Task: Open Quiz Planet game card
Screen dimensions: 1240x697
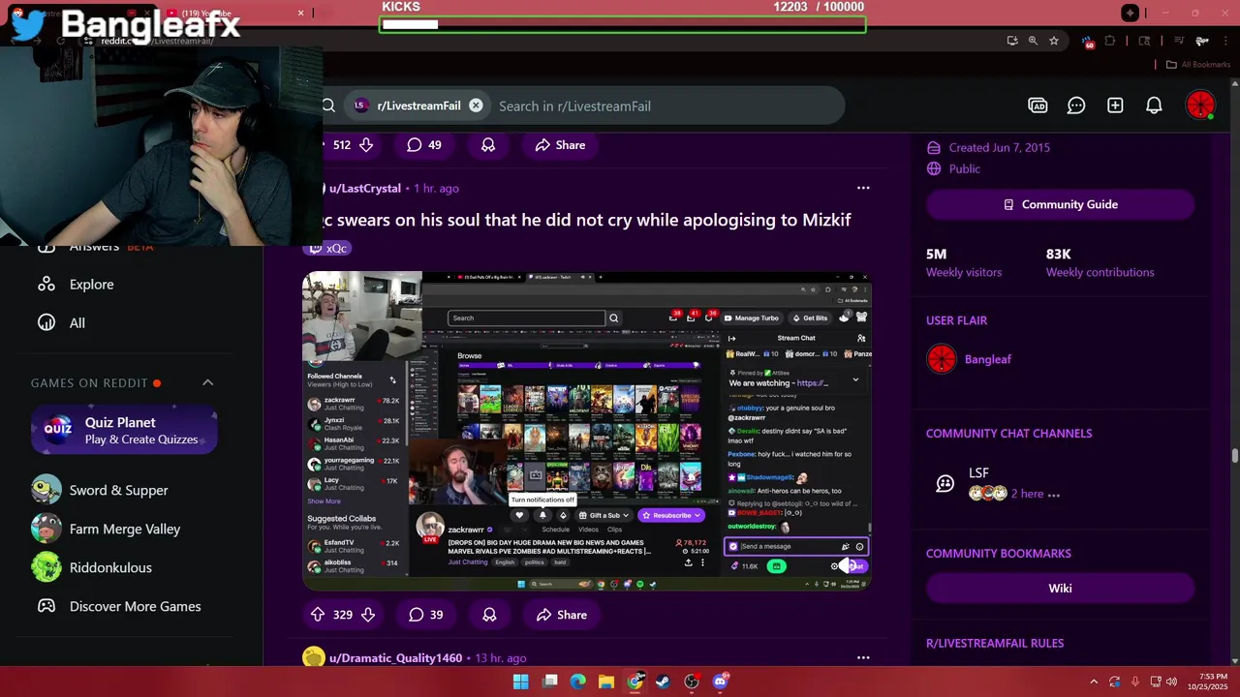Action: tap(124, 431)
